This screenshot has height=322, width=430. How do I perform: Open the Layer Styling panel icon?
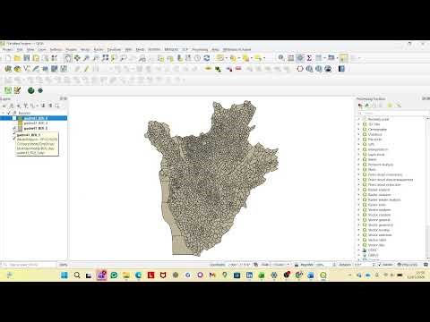(x=4, y=106)
